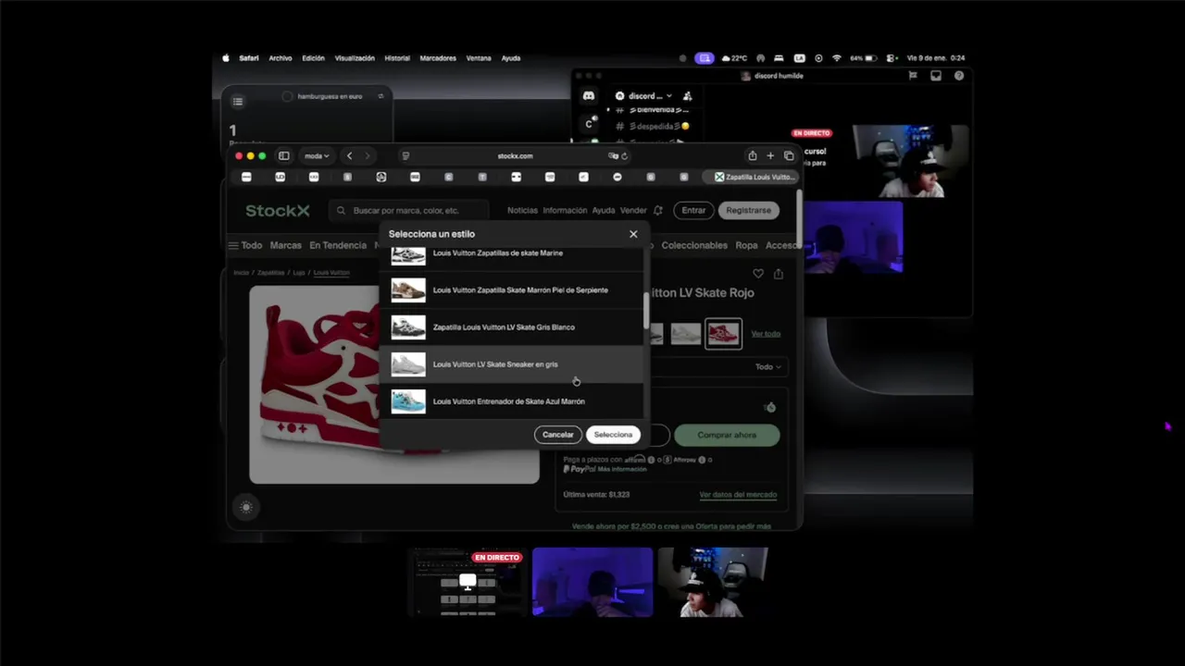Open the Información header link
Image resolution: width=1185 pixels, height=666 pixels.
pyautogui.click(x=565, y=211)
